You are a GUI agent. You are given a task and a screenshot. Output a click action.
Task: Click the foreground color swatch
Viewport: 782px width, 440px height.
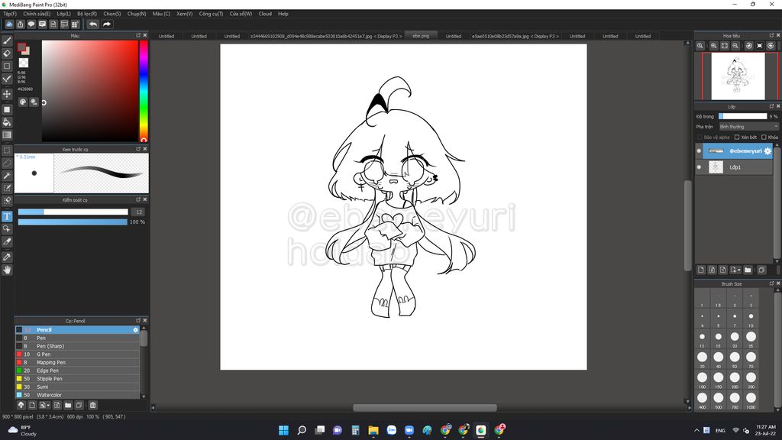[21, 47]
